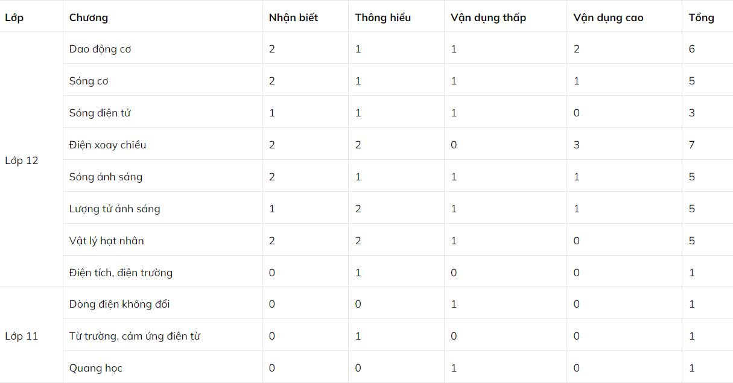733x383 pixels.
Task: Select the "Tổng" column header
Action: coord(701,17)
